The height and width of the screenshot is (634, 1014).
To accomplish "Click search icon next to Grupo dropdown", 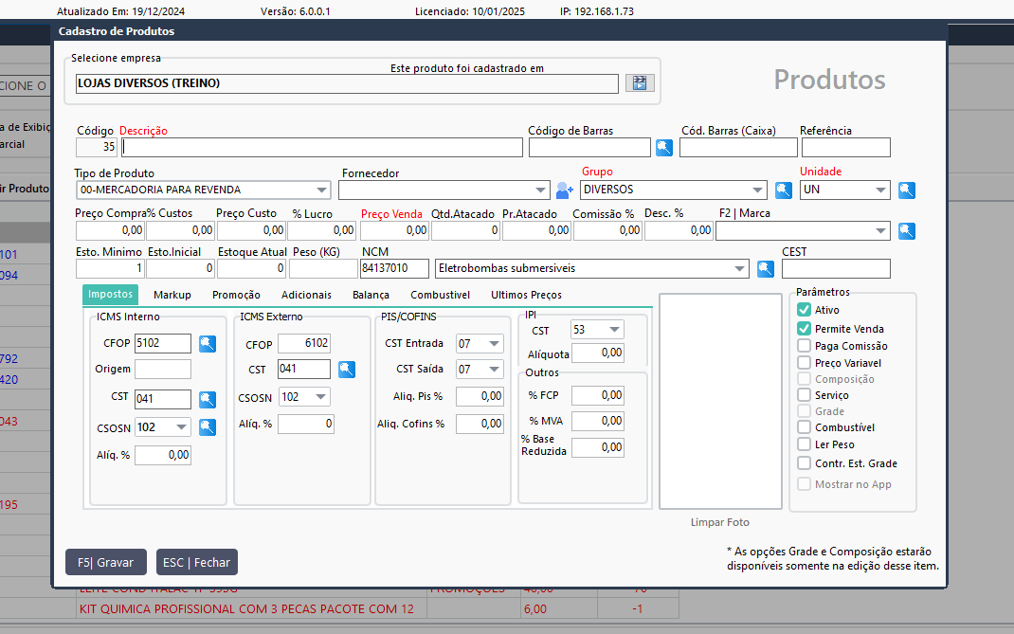I will (x=783, y=190).
